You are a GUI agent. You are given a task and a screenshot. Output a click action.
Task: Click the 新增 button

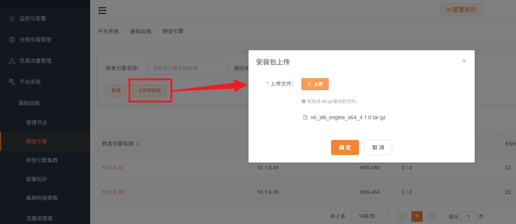tap(116, 90)
